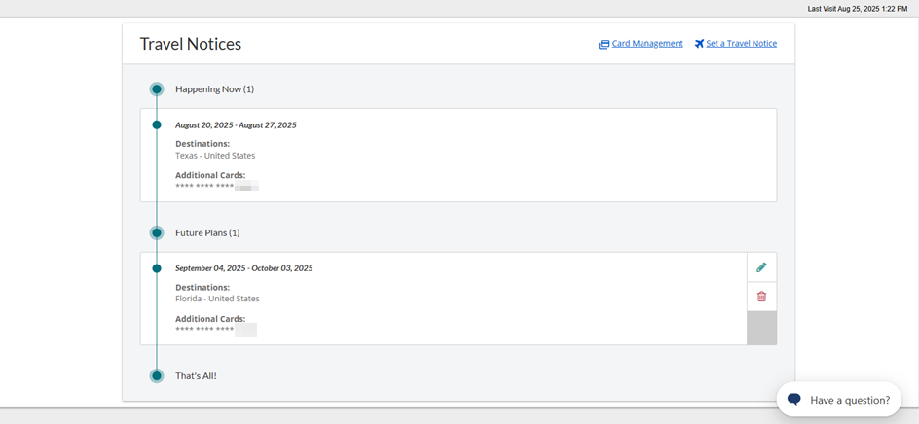Select the Florida - United States destination
The image size is (919, 424).
coord(217,299)
